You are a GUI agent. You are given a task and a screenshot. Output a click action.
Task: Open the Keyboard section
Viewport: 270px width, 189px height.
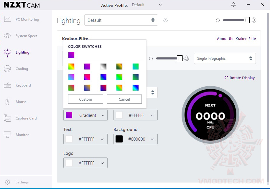(x=23, y=85)
